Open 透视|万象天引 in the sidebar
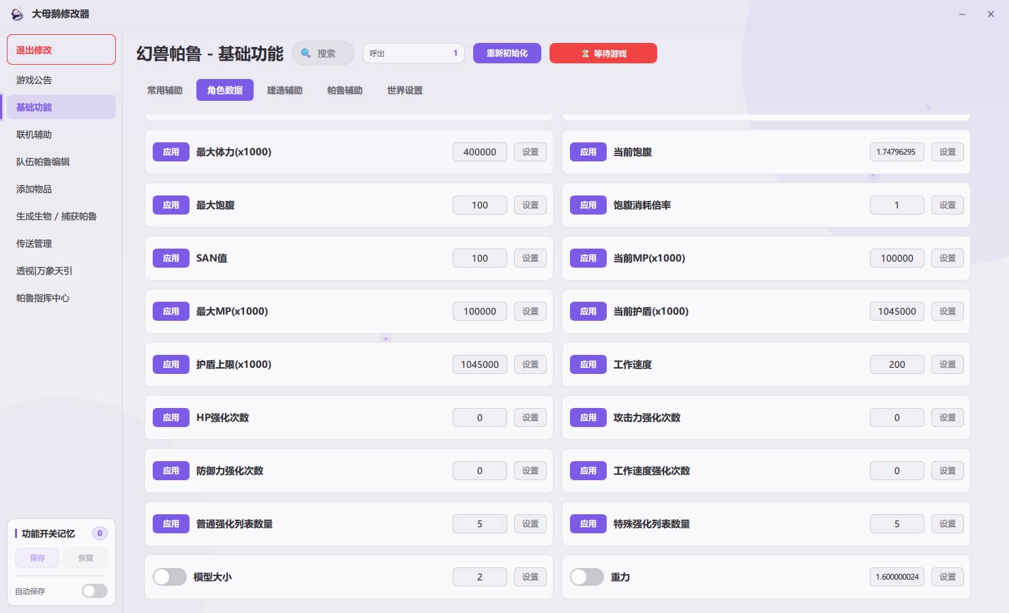This screenshot has width=1009, height=613. coord(61,270)
